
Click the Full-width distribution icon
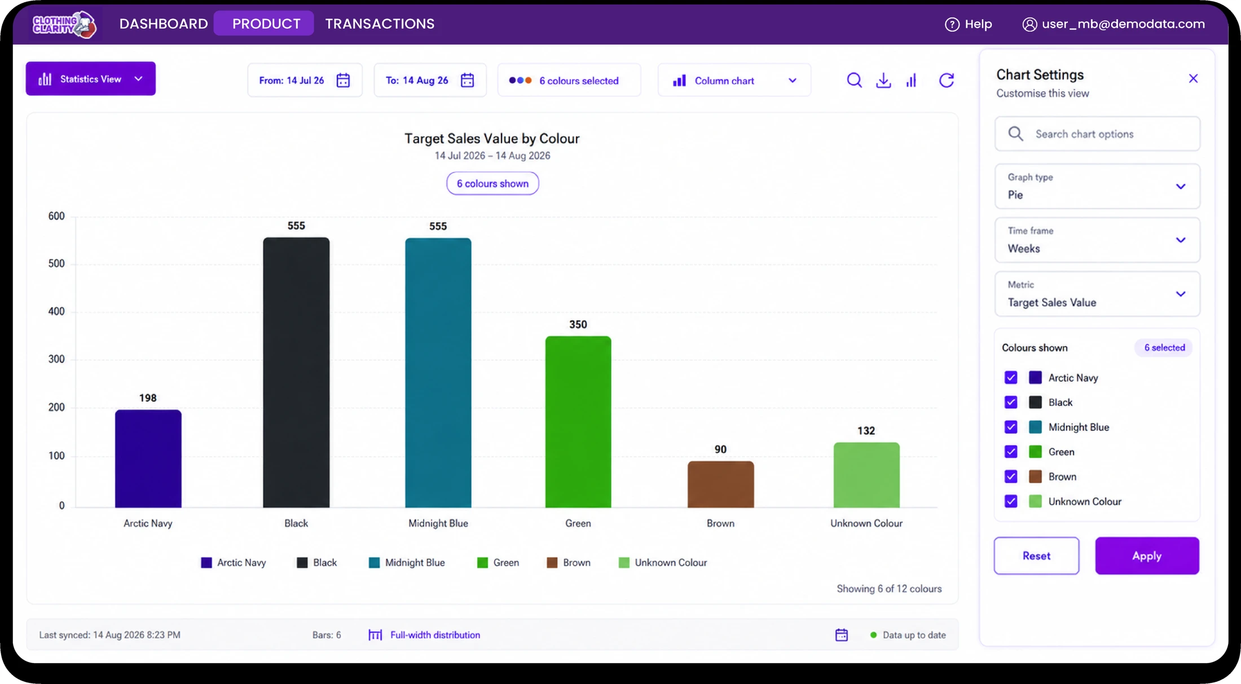[375, 635]
